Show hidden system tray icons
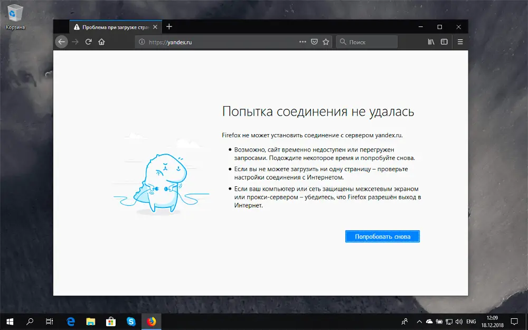528x330 pixels. click(419, 321)
